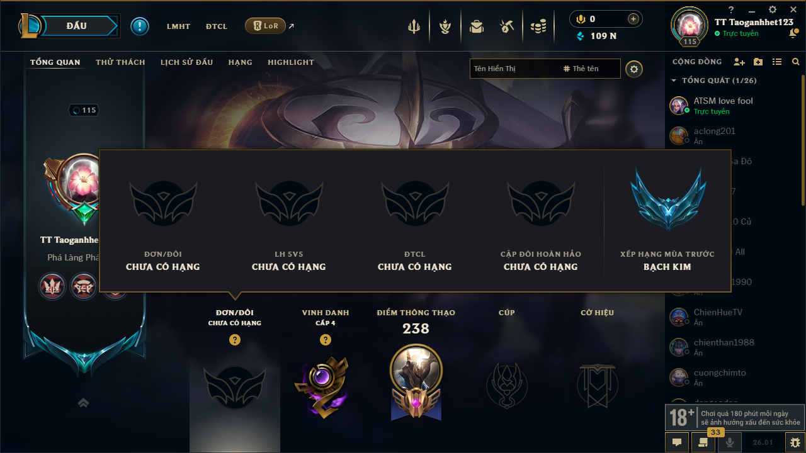Open the LoR external link button
This screenshot has width=806, height=453.
tap(265, 26)
